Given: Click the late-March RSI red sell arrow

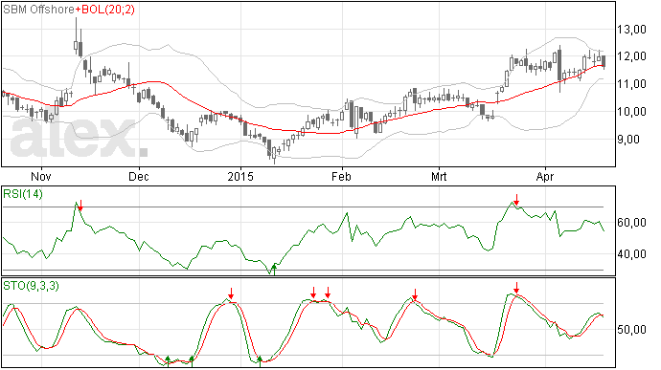Looking at the screenshot, I should [x=516, y=200].
